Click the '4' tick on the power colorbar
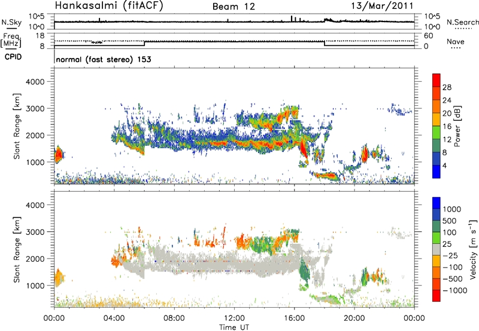The height and width of the screenshot is (331, 479). tap(445, 166)
